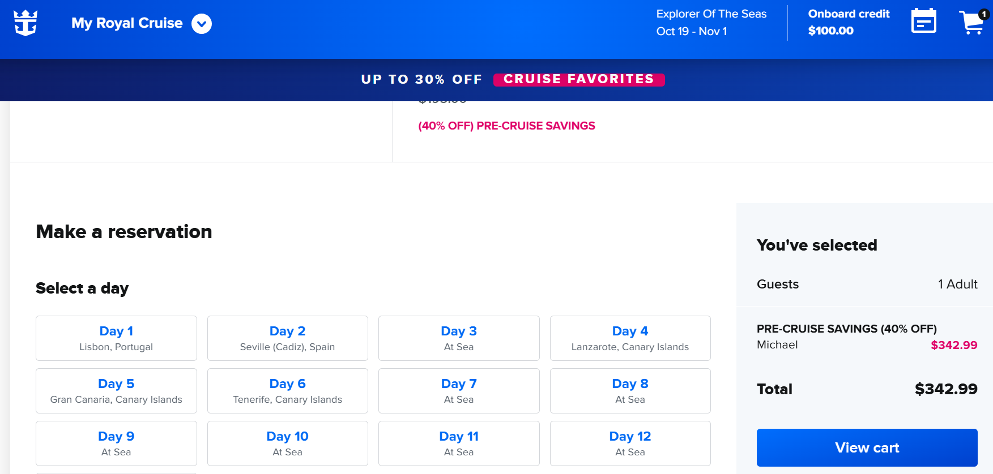Pick Day 4 Lanzarote, Canary Islands
The image size is (993, 474).
pos(630,338)
